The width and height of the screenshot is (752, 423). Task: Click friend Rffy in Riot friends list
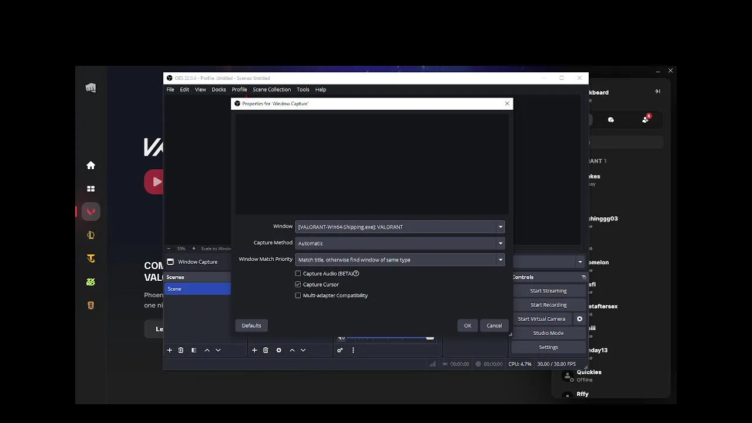[582, 394]
